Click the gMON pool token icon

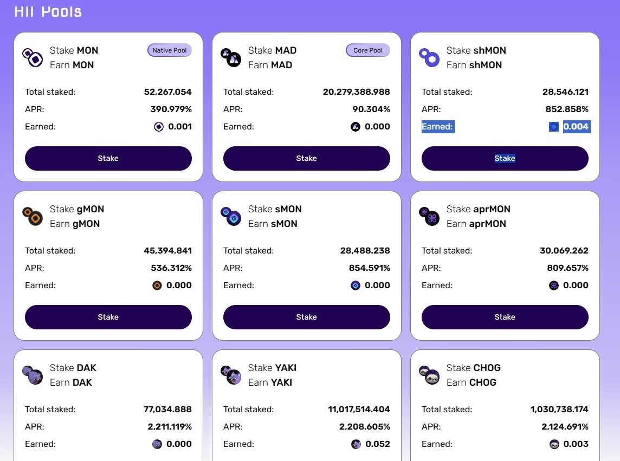[x=33, y=216]
